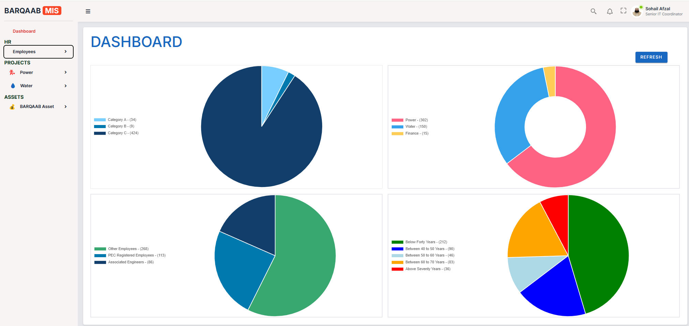The image size is (689, 326).
Task: Click the Sohail Afzal user name
Action: click(x=658, y=9)
